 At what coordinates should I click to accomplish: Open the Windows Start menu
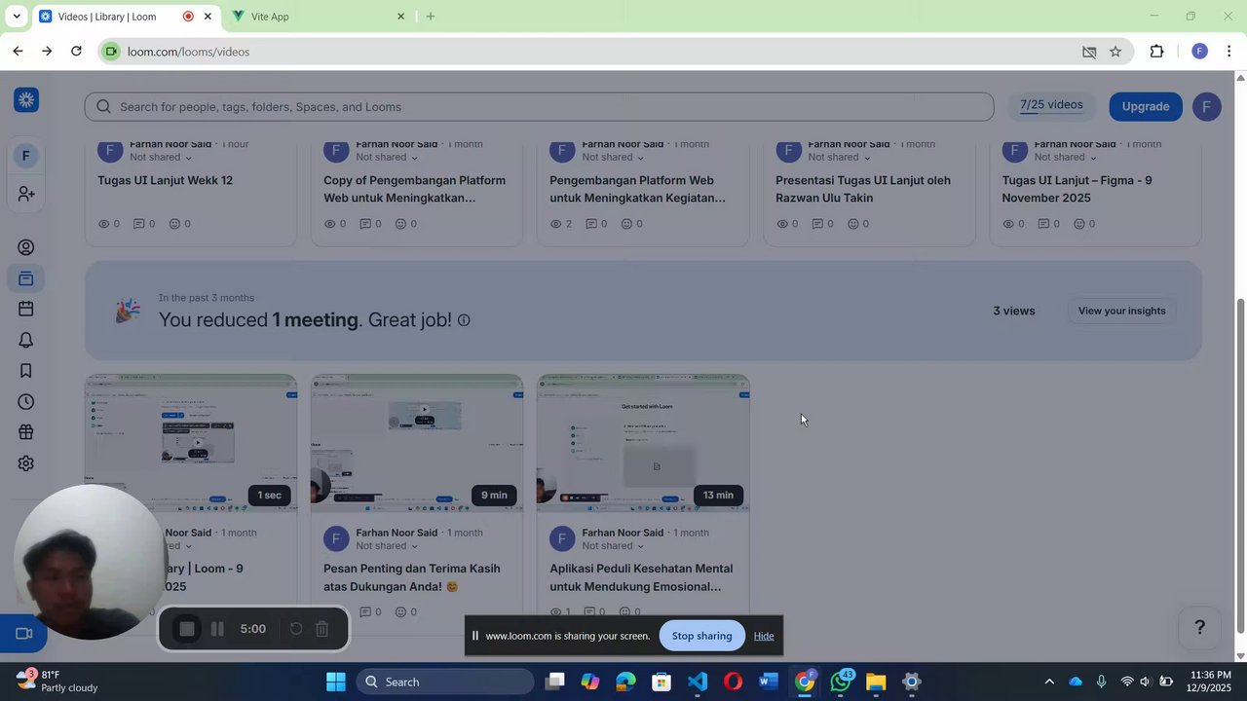click(x=335, y=682)
